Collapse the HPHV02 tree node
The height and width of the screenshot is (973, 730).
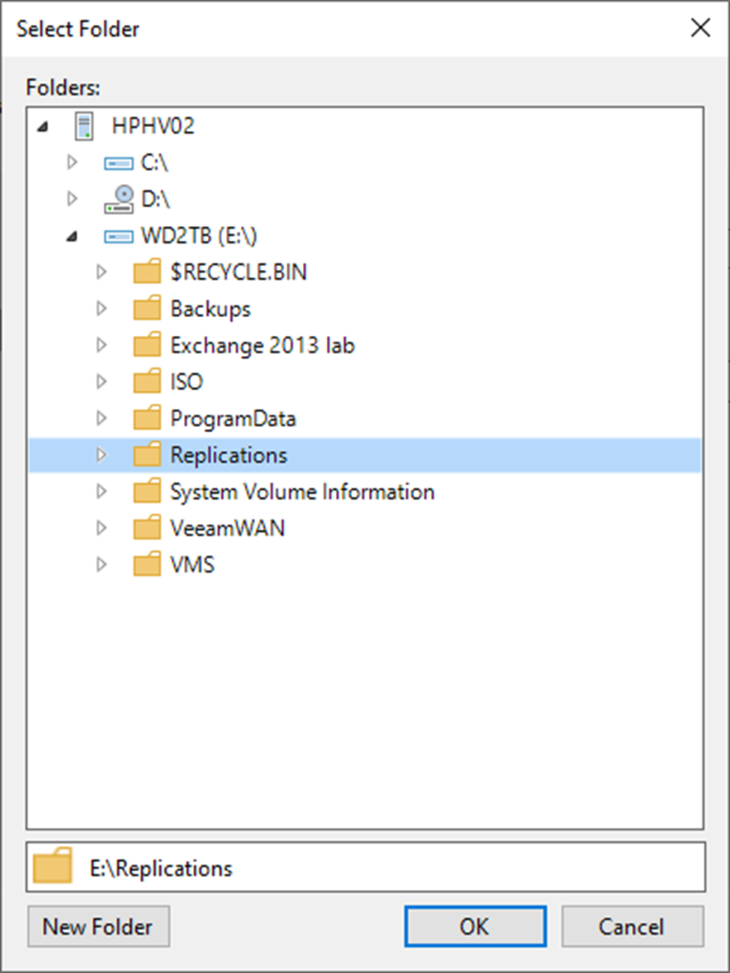(x=43, y=126)
